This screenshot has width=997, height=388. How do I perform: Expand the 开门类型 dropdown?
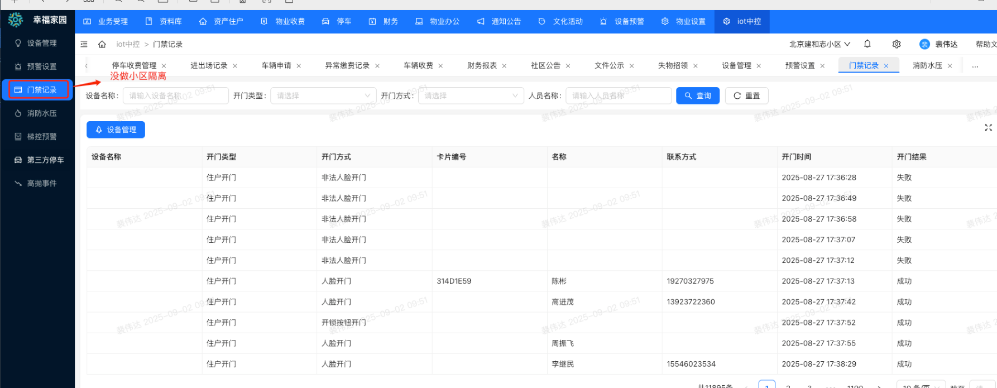[323, 96]
